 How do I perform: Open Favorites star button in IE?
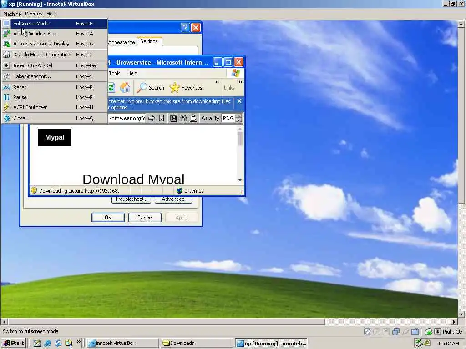pos(186,88)
